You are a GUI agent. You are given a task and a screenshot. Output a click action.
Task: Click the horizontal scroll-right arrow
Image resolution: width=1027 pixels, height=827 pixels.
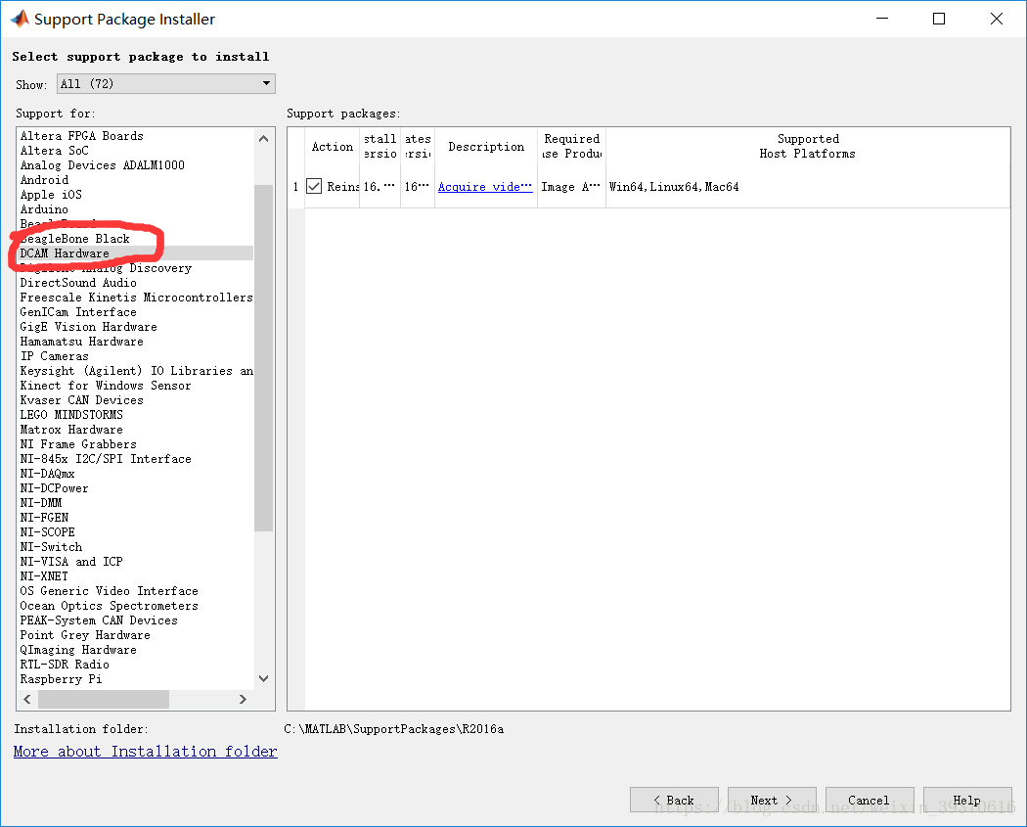[243, 699]
